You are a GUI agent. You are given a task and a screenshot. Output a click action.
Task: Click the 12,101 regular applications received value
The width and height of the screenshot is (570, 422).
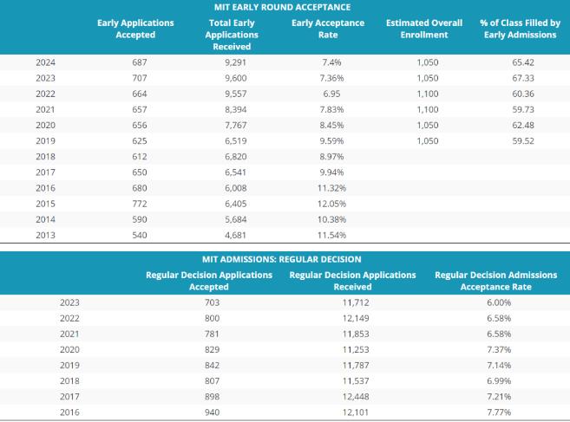click(x=356, y=412)
